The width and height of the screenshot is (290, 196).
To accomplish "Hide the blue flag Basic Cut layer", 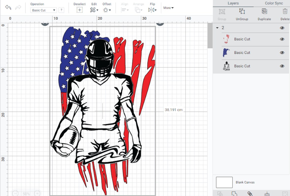I will (282, 53).
